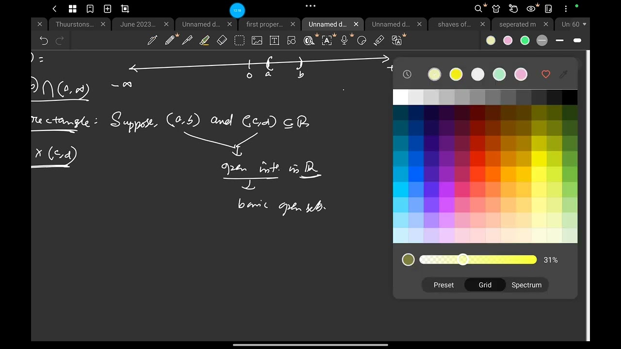Image resolution: width=621 pixels, height=349 pixels.
Task: Go back with the left chevron arrow
Action: tap(54, 9)
